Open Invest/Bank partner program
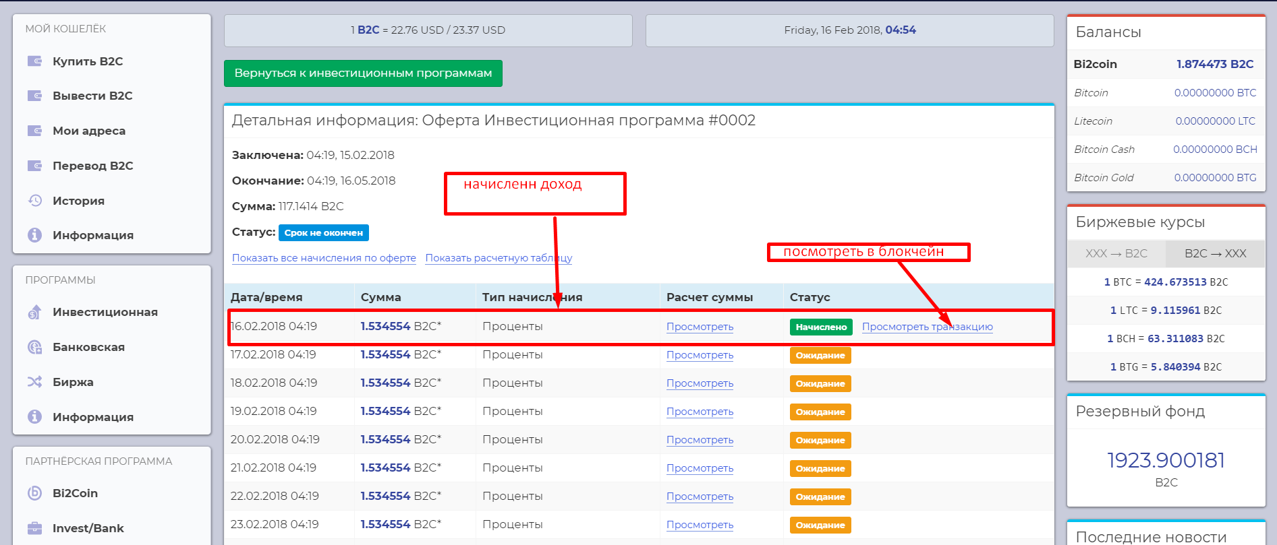Image resolution: width=1277 pixels, height=545 pixels. 88,528
